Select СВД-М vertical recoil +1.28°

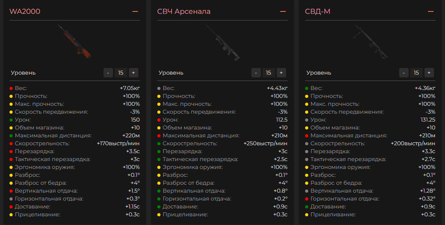coord(428,191)
